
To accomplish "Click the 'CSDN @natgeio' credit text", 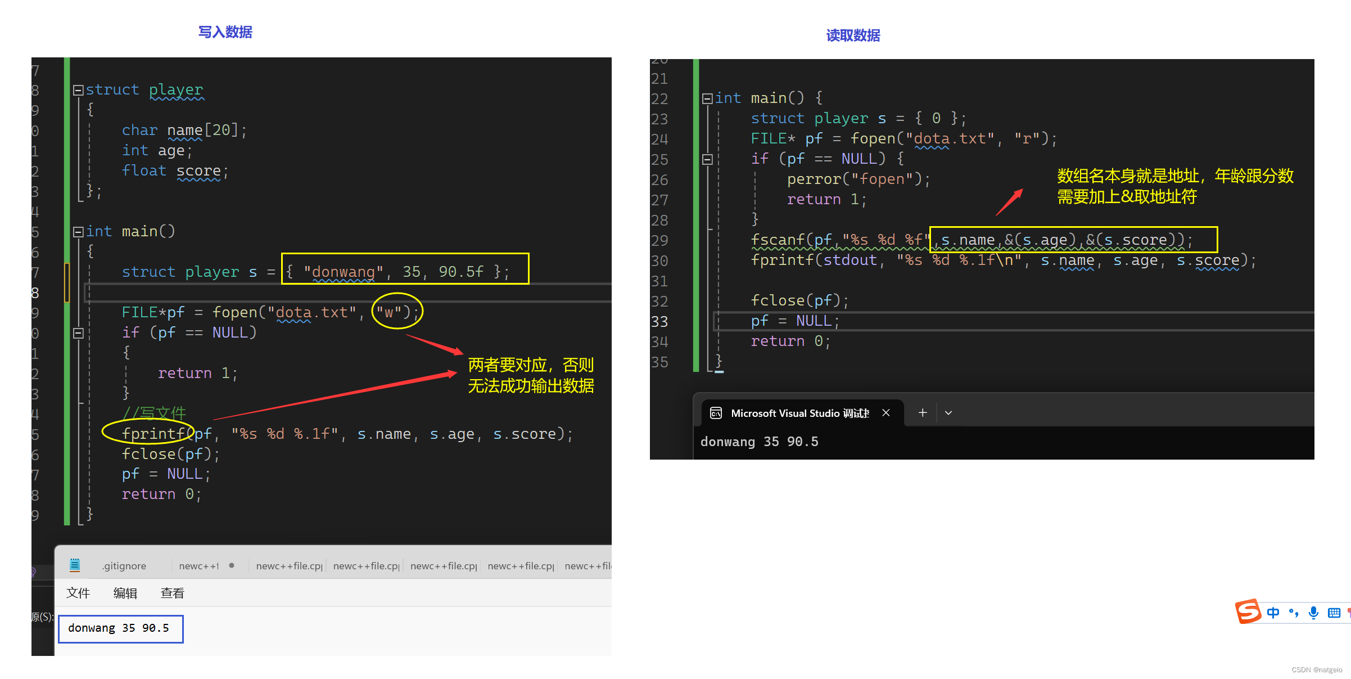I will 1317,669.
